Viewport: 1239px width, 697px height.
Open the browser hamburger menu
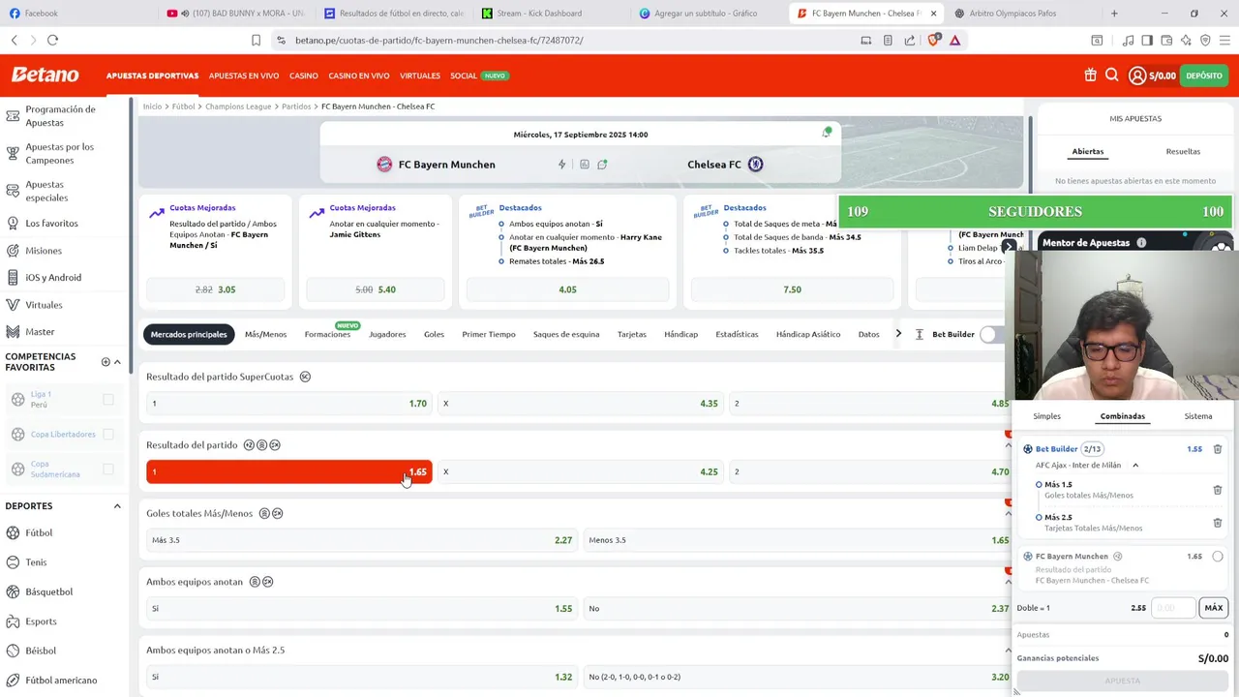click(x=1224, y=40)
